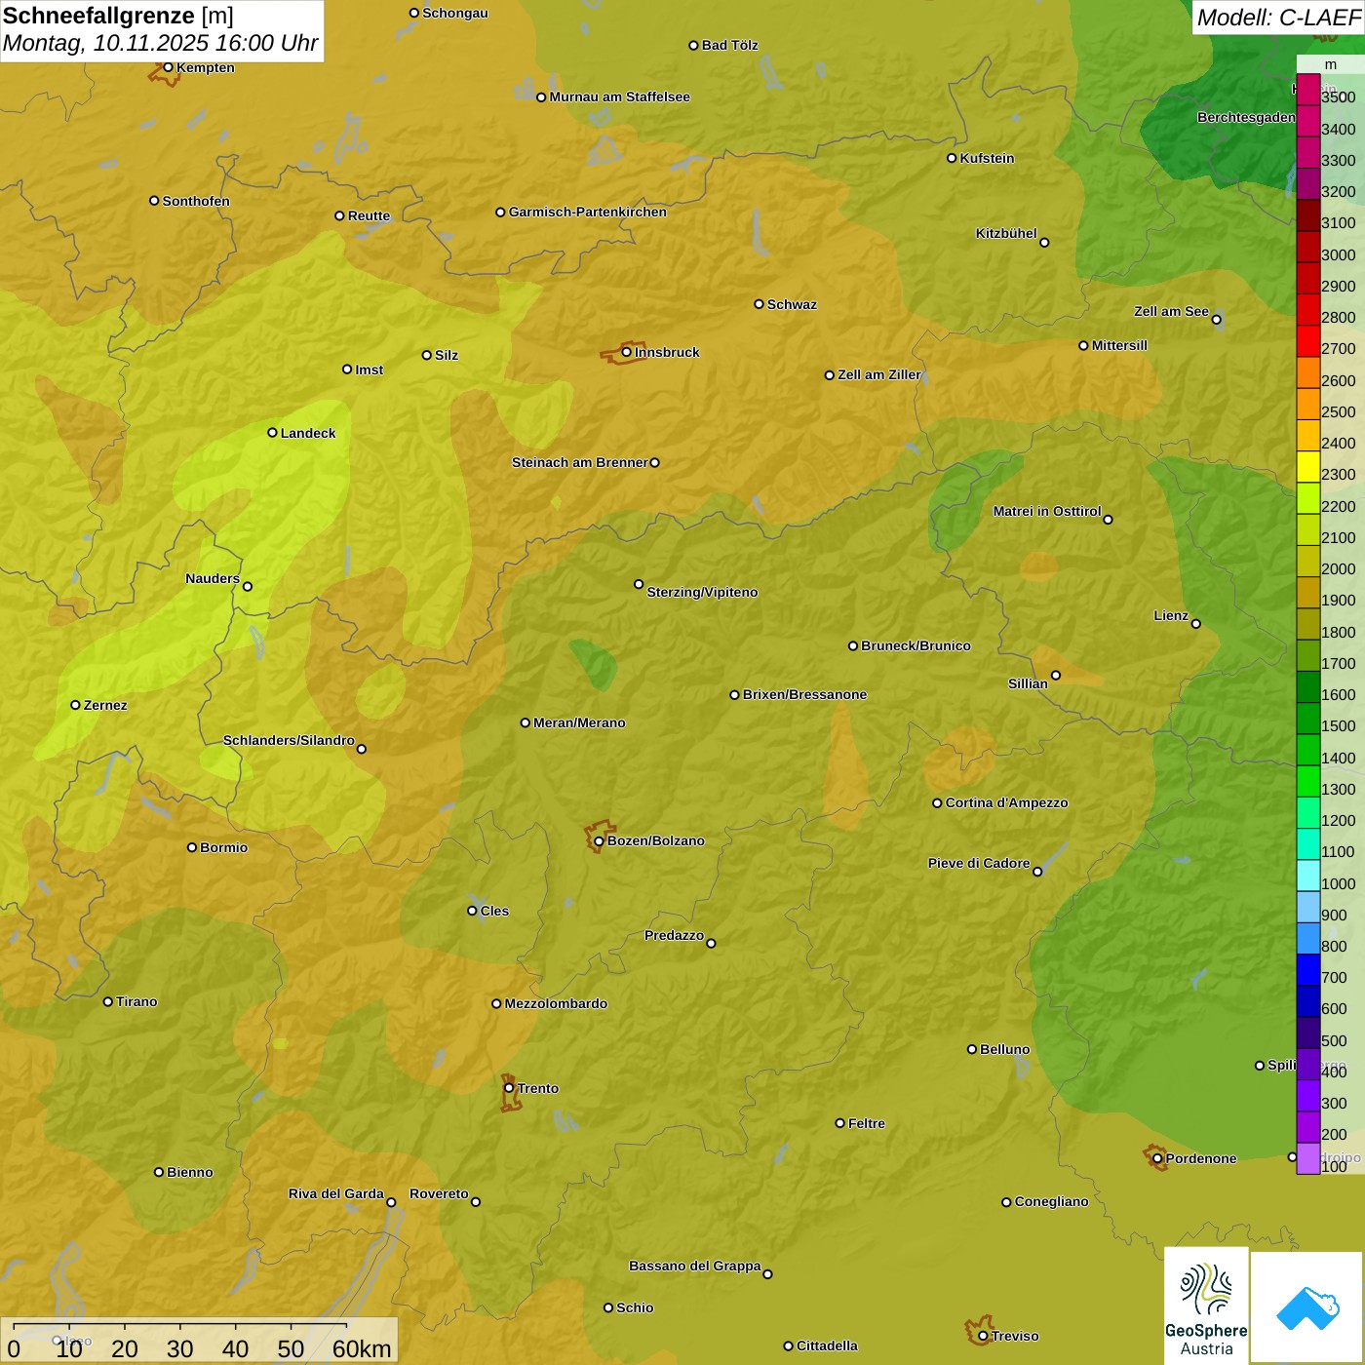Screen dimensions: 1365x1365
Task: Click the Zell am See marker dot
Action: pos(1216,320)
